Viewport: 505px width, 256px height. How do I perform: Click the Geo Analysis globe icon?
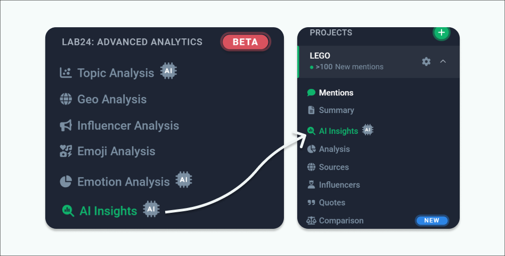[66, 99]
